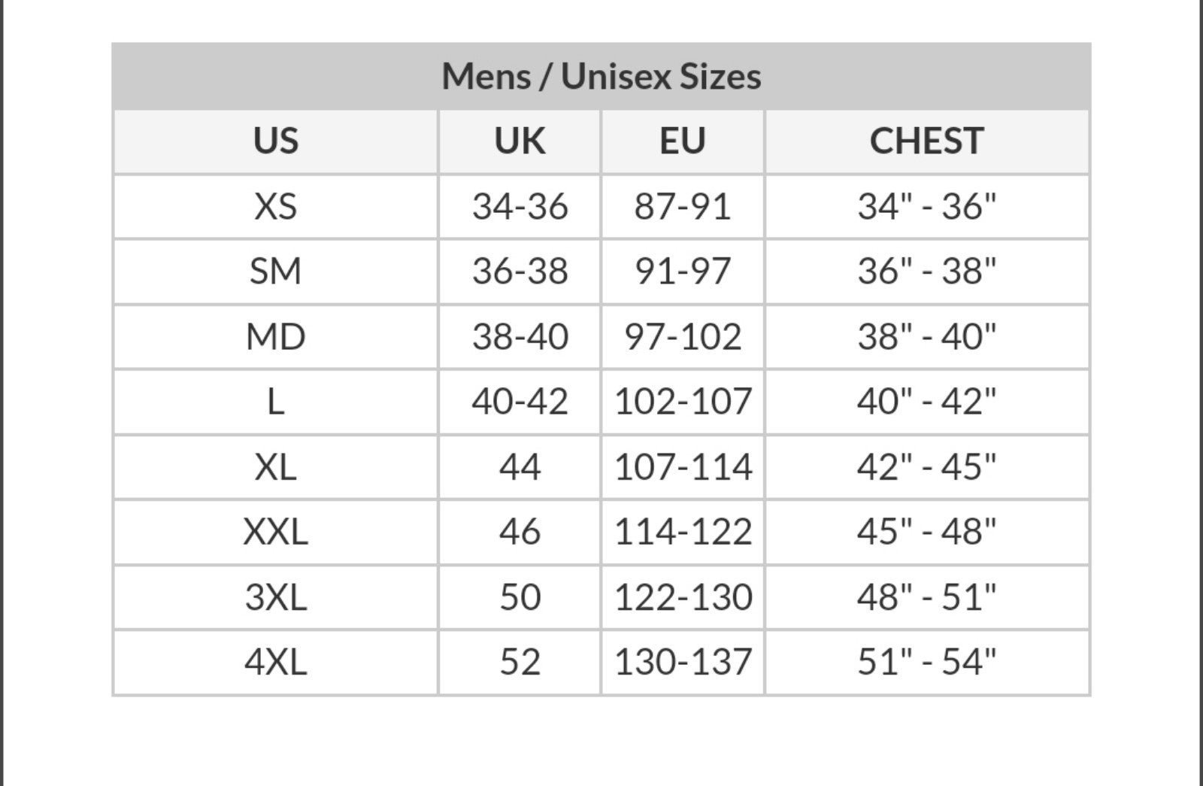Screen dimensions: 1203x786
Task: Select the UK column header
Action: coord(520,141)
